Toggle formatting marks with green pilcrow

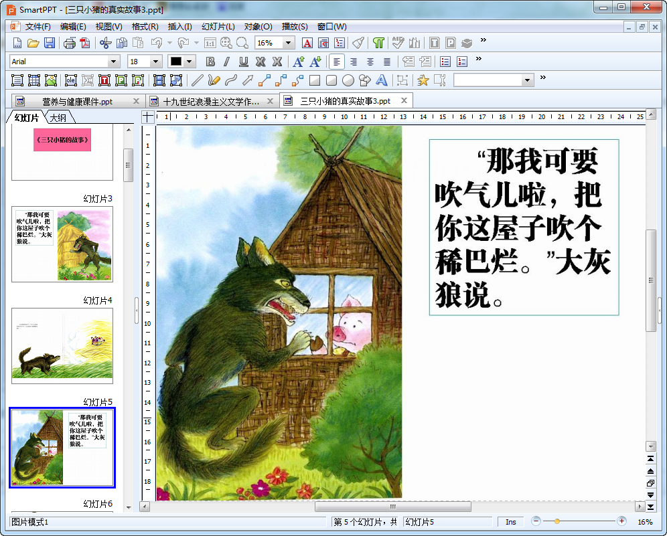[378, 43]
